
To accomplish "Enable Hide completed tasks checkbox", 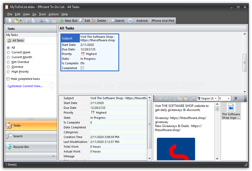I will click(x=8, y=79).
